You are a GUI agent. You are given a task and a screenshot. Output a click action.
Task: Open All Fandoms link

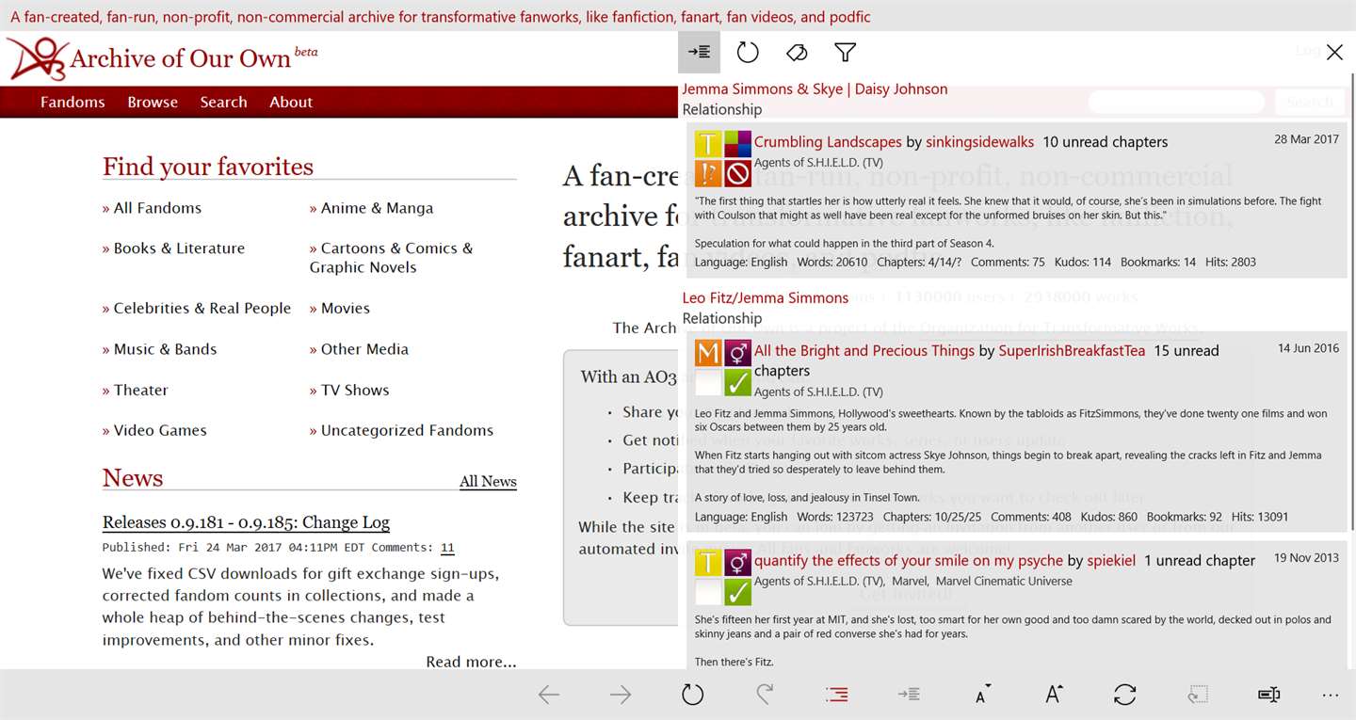[x=157, y=208]
